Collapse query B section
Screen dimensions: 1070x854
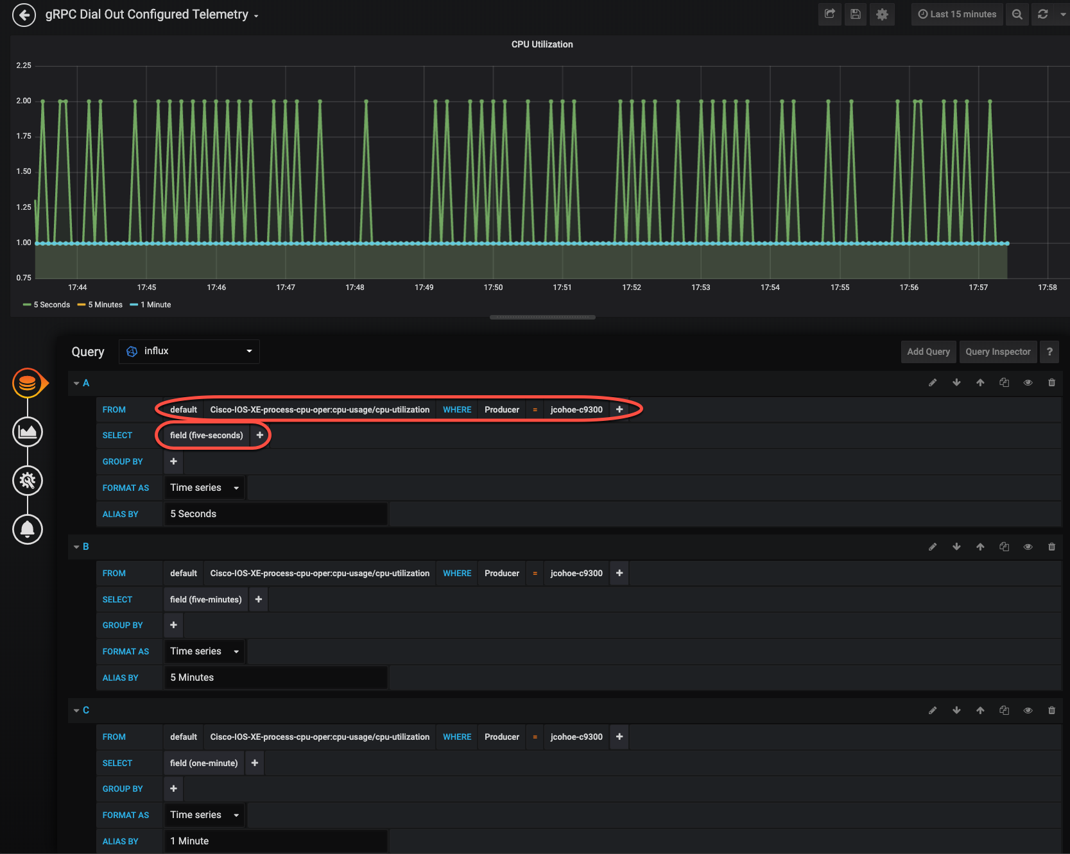pyautogui.click(x=77, y=547)
